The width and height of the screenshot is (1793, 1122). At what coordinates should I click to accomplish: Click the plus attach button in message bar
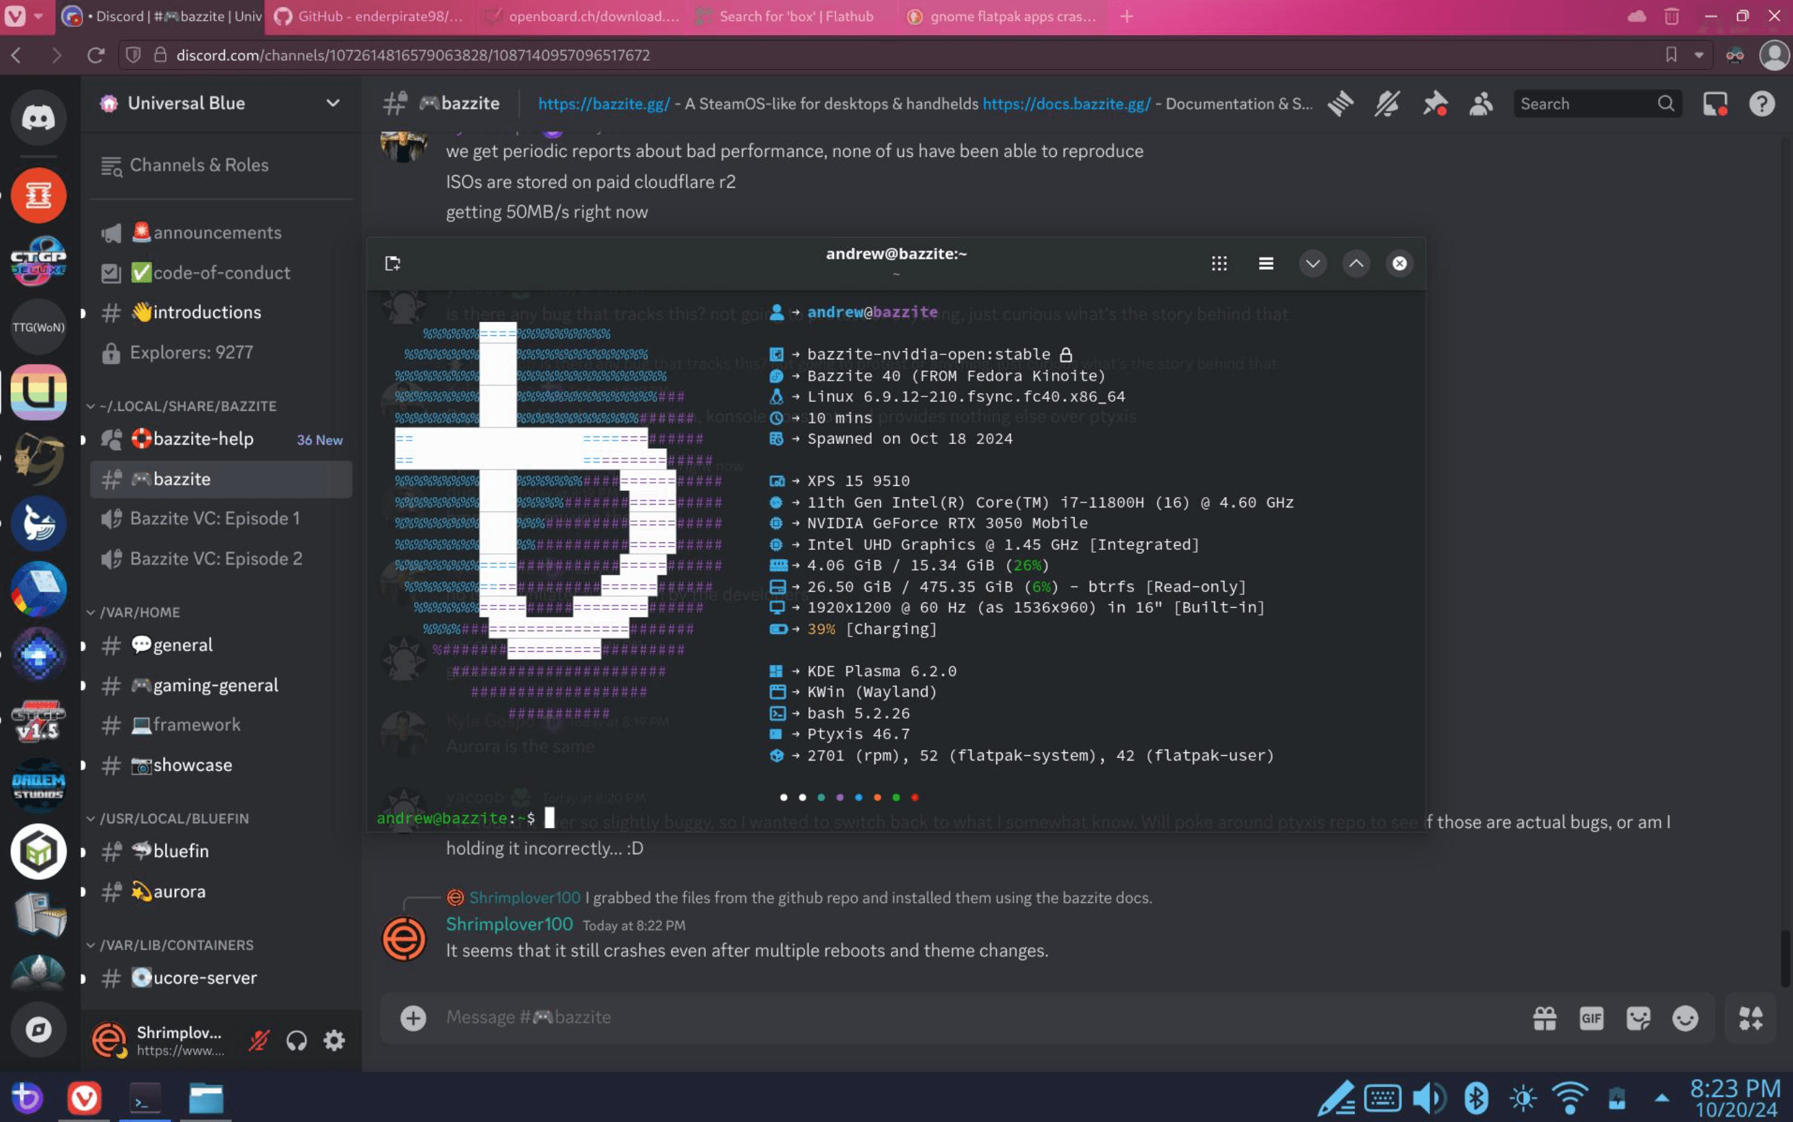413,1017
